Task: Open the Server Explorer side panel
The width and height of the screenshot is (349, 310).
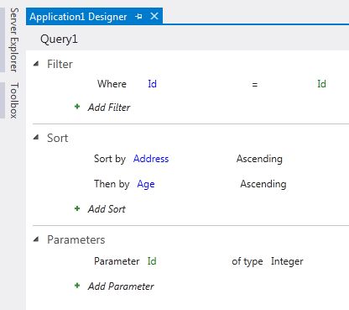Action: pyautogui.click(x=14, y=39)
